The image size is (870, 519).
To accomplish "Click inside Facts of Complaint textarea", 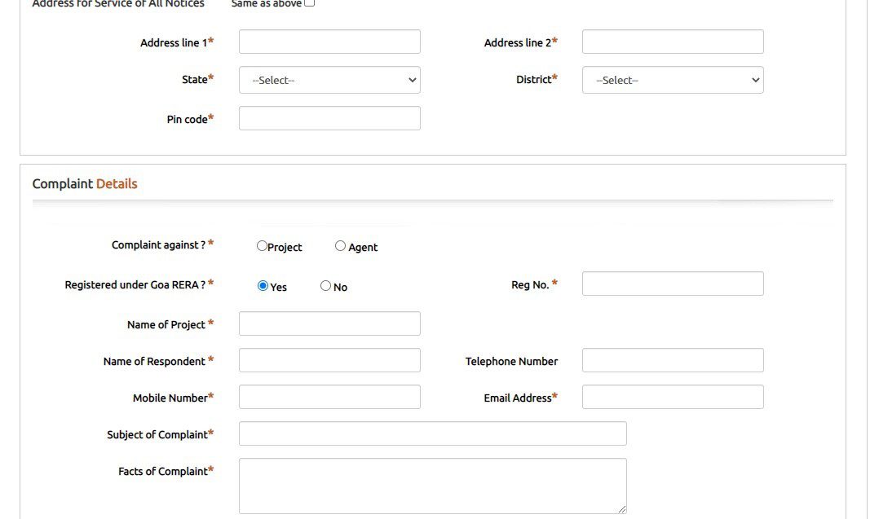I will coord(432,486).
